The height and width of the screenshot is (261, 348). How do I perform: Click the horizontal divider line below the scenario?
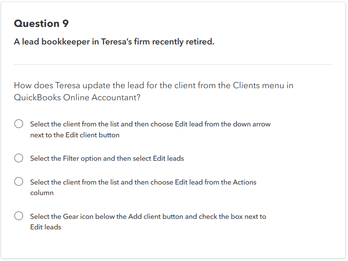click(173, 64)
